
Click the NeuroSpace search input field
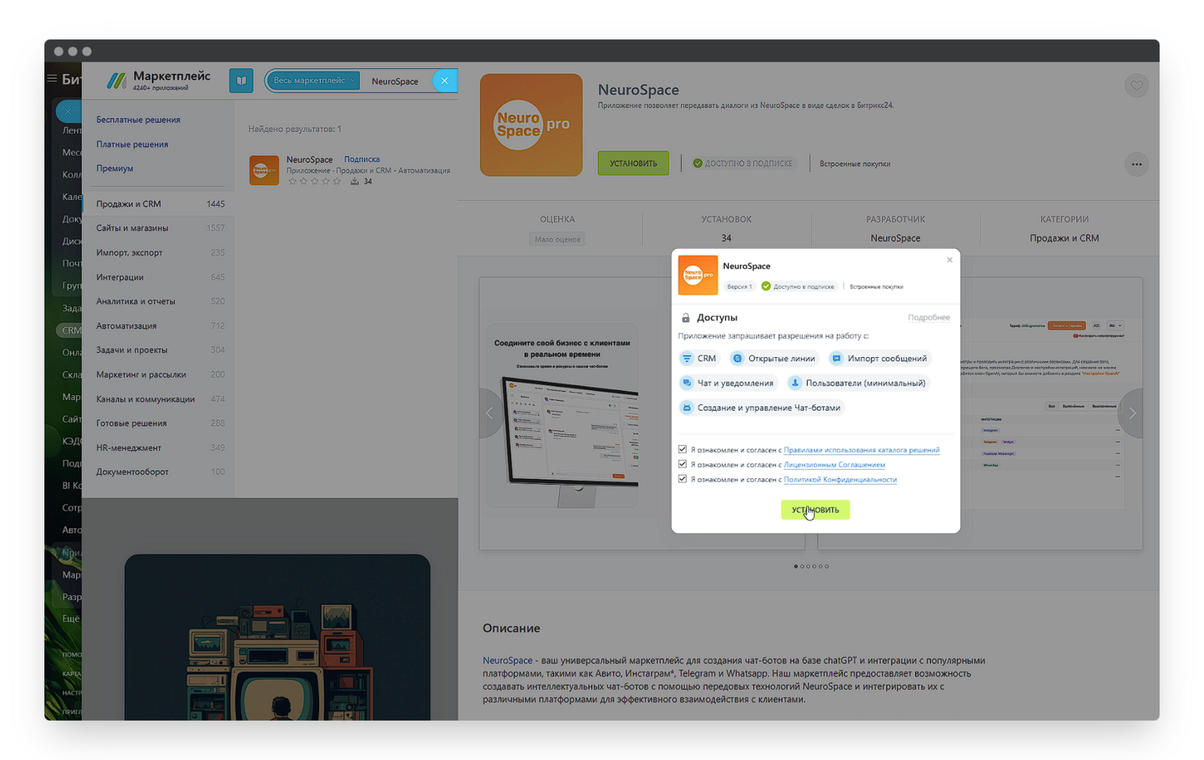tap(396, 81)
